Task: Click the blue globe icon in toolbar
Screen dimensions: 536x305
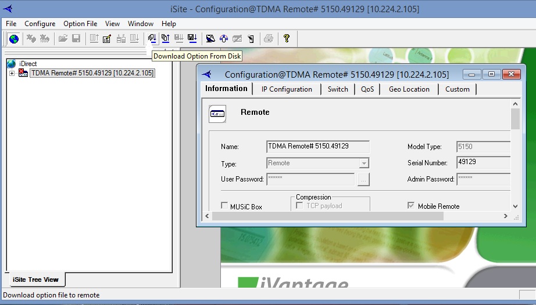Action: click(14, 39)
